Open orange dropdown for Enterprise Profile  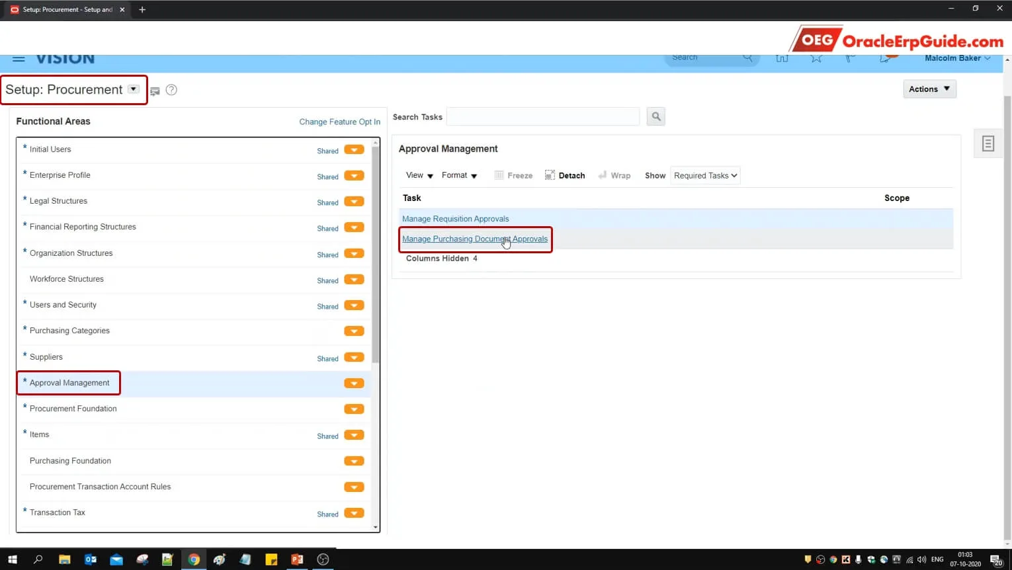coord(354,176)
